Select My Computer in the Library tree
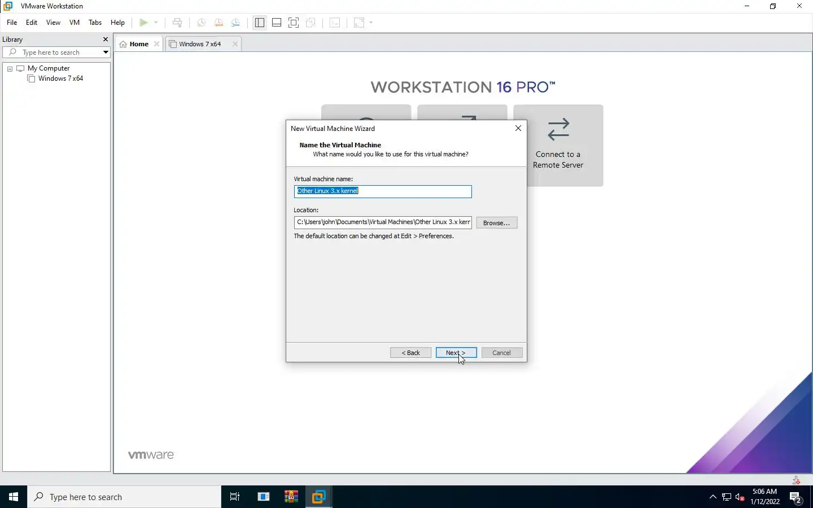813x508 pixels. pos(49,68)
